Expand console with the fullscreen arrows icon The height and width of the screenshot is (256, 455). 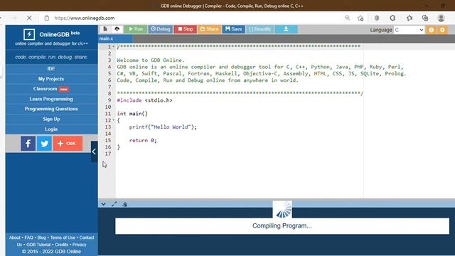coord(114,204)
